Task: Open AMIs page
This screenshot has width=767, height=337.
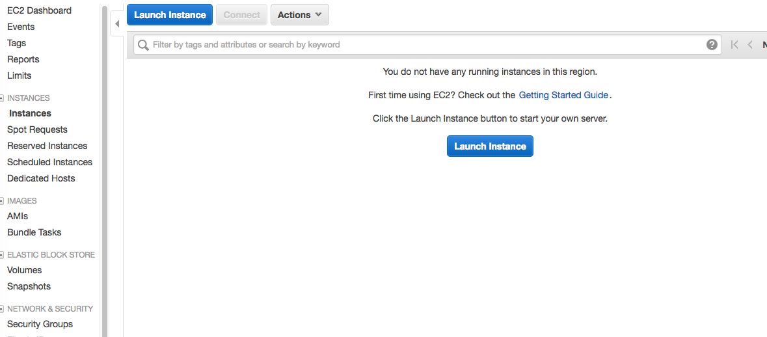Action: click(x=18, y=216)
